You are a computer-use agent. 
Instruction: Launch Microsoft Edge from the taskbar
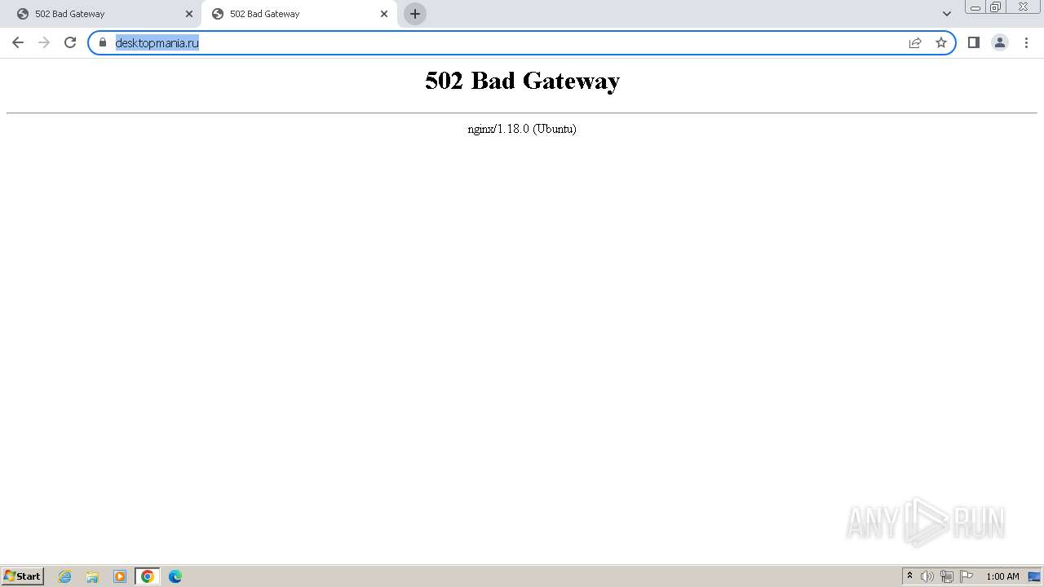click(175, 576)
